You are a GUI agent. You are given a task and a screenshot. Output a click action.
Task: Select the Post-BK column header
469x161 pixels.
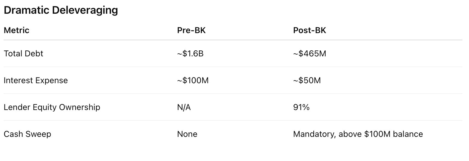point(309,30)
